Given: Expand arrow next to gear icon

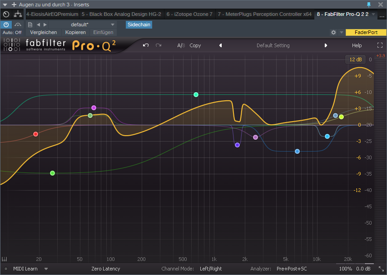Looking at the screenshot, I should (341, 32).
